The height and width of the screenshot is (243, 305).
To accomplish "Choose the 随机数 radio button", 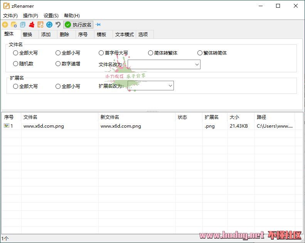I will [16, 64].
